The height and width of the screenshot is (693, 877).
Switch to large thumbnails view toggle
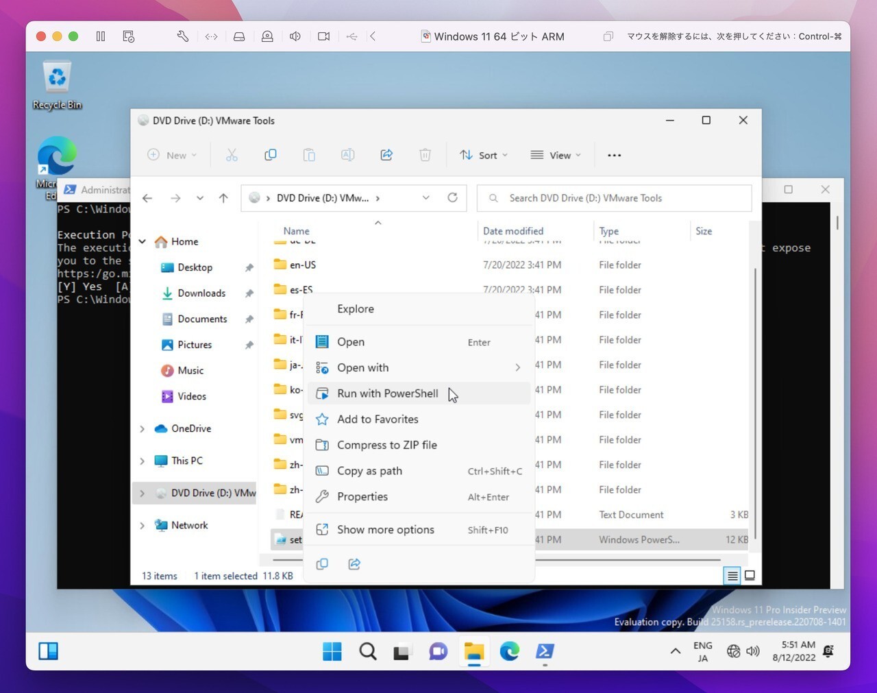750,576
